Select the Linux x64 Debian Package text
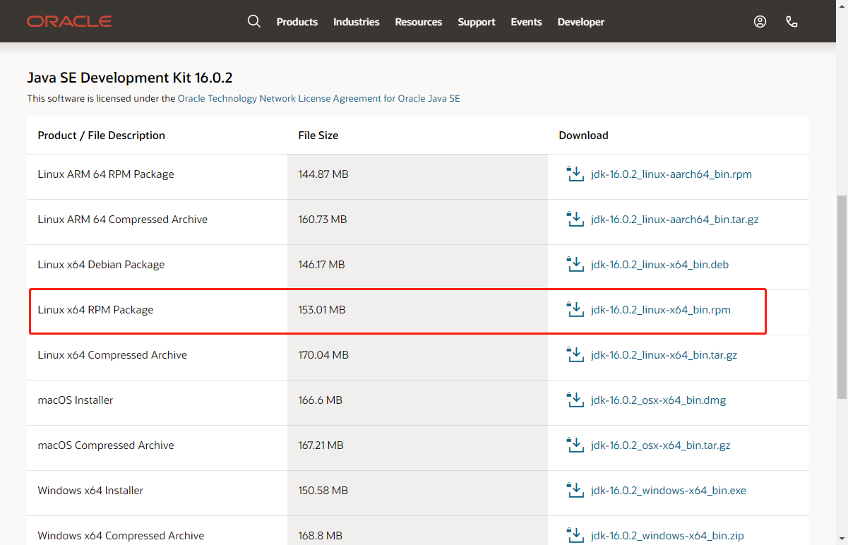The width and height of the screenshot is (848, 545). coord(101,265)
